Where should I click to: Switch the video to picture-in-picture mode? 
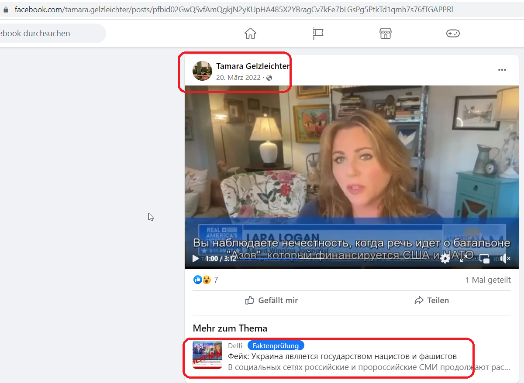pos(484,259)
